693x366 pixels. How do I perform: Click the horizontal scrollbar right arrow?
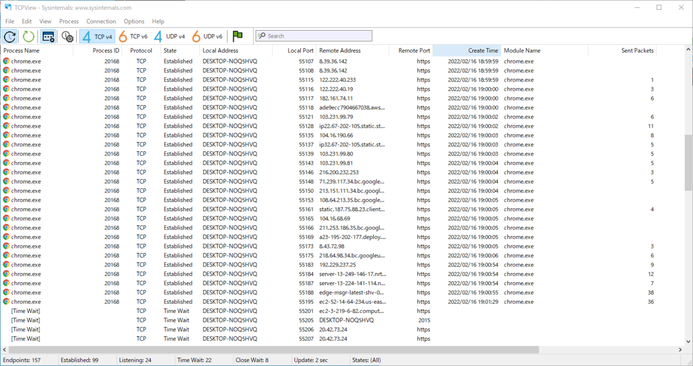(x=680, y=349)
